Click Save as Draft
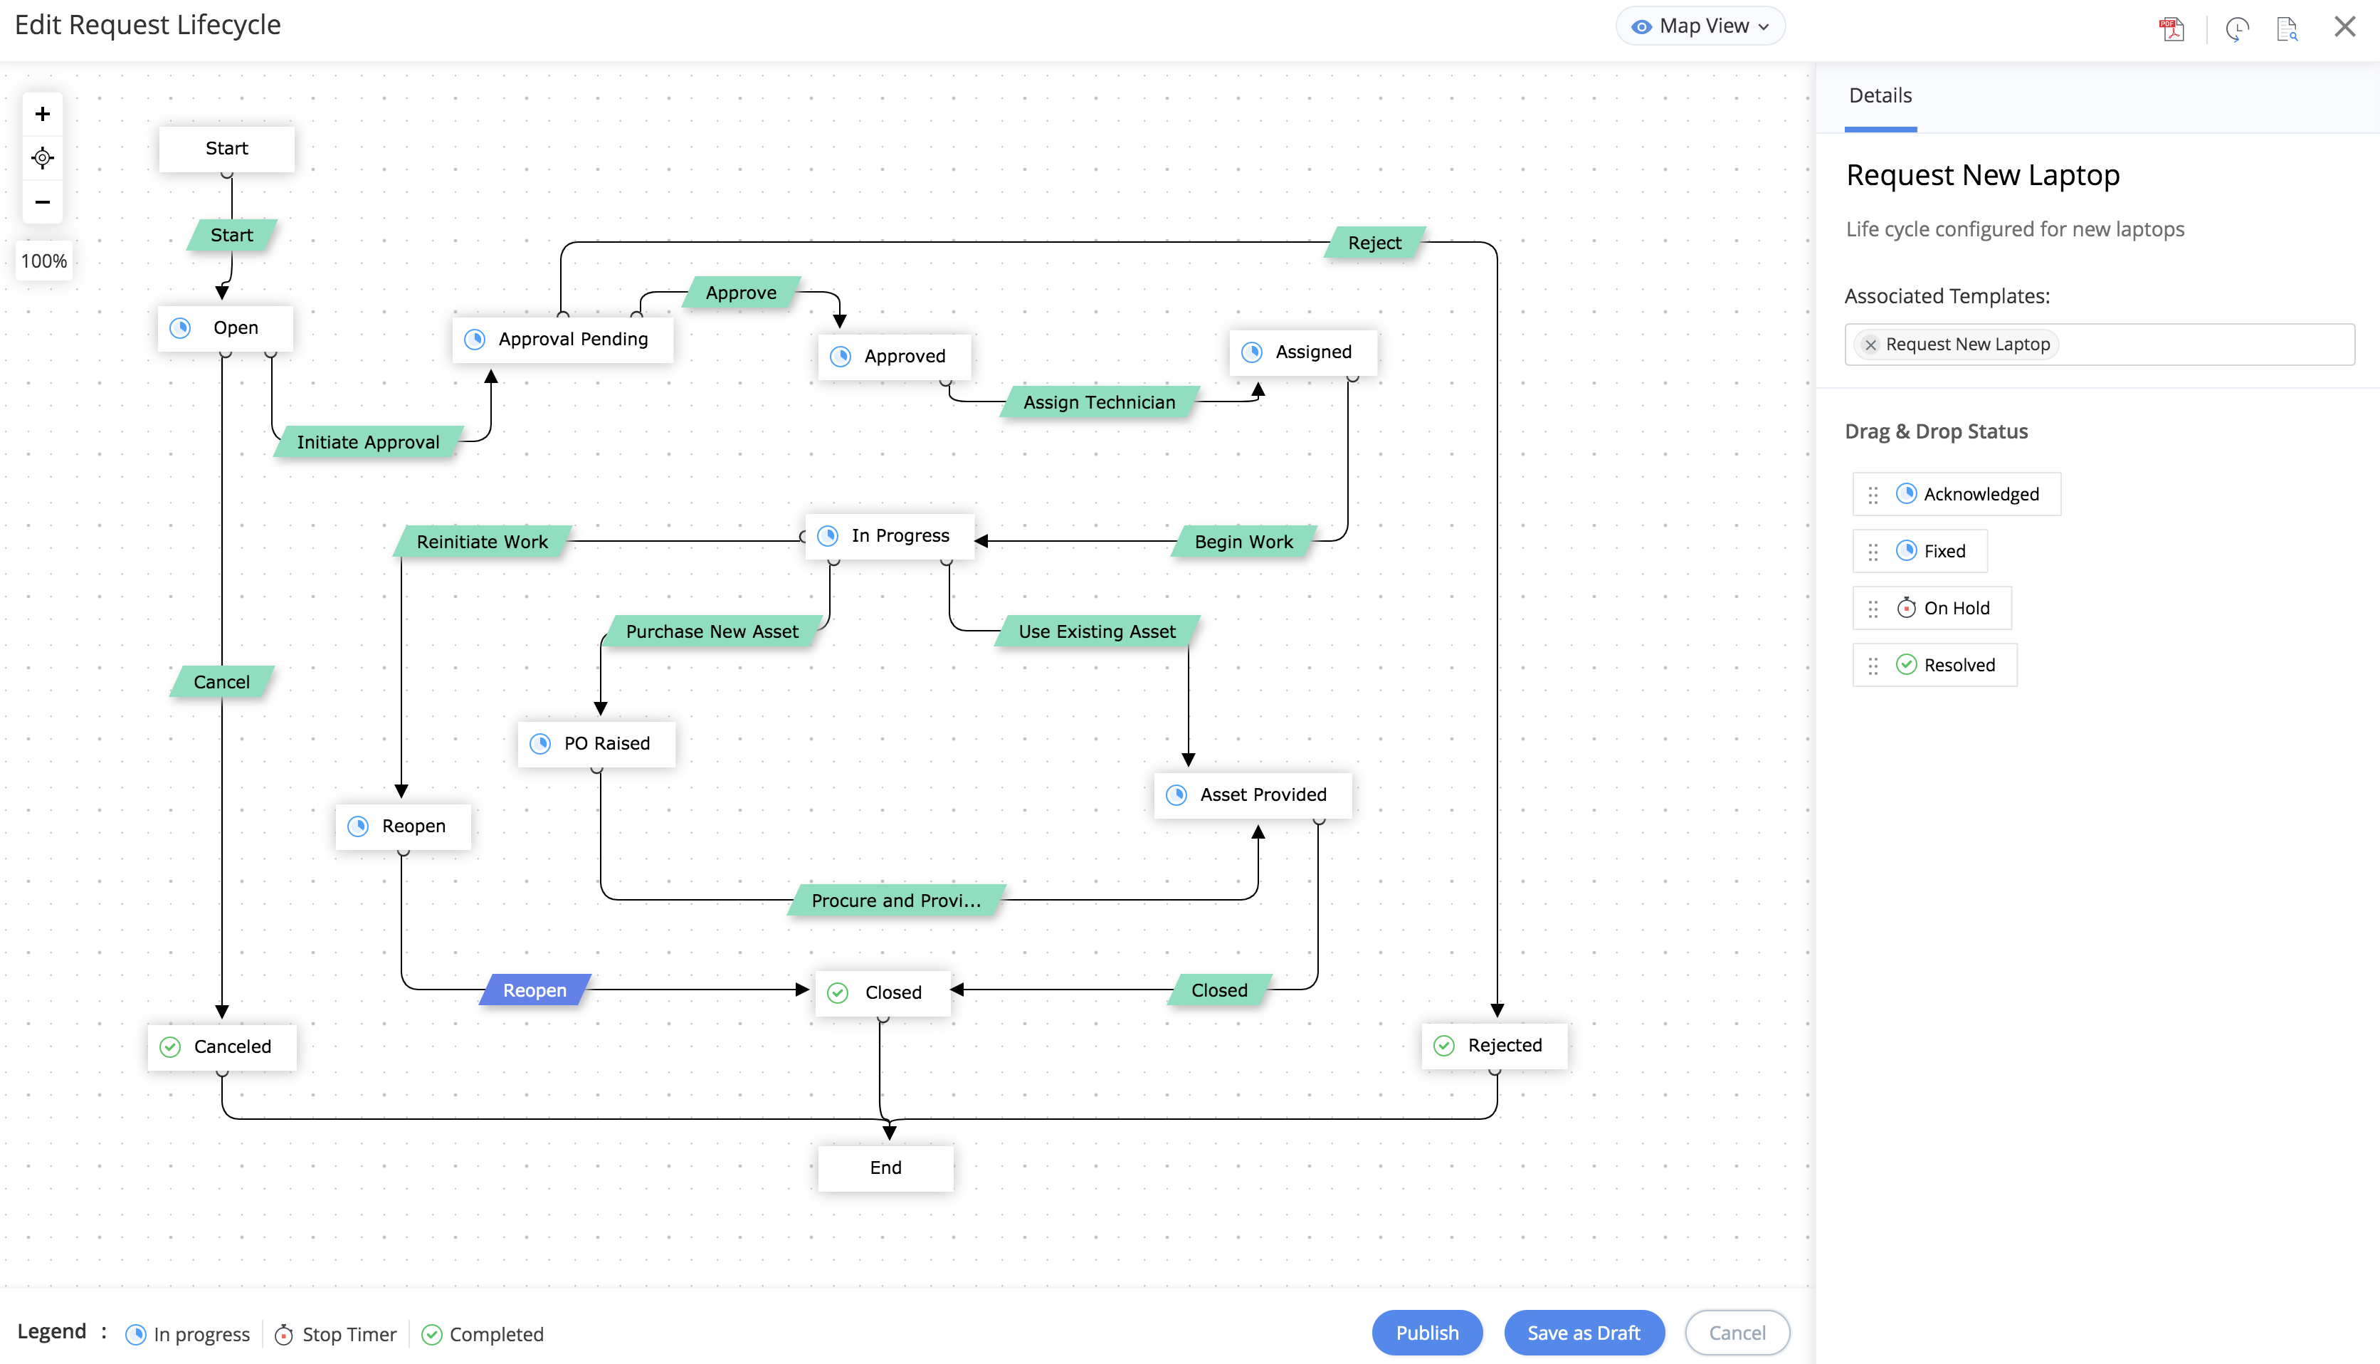This screenshot has height=1364, width=2380. (x=1582, y=1332)
